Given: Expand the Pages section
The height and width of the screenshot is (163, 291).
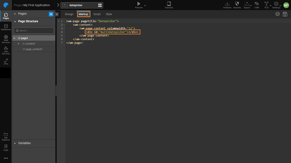Looking at the screenshot, I should (22, 14).
